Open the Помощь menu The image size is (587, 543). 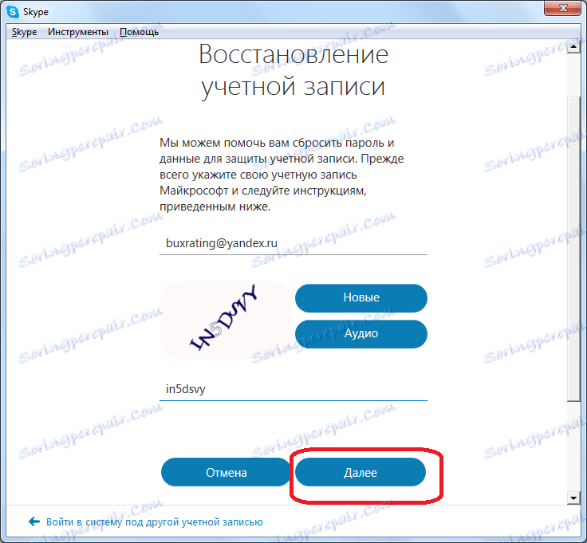(139, 32)
